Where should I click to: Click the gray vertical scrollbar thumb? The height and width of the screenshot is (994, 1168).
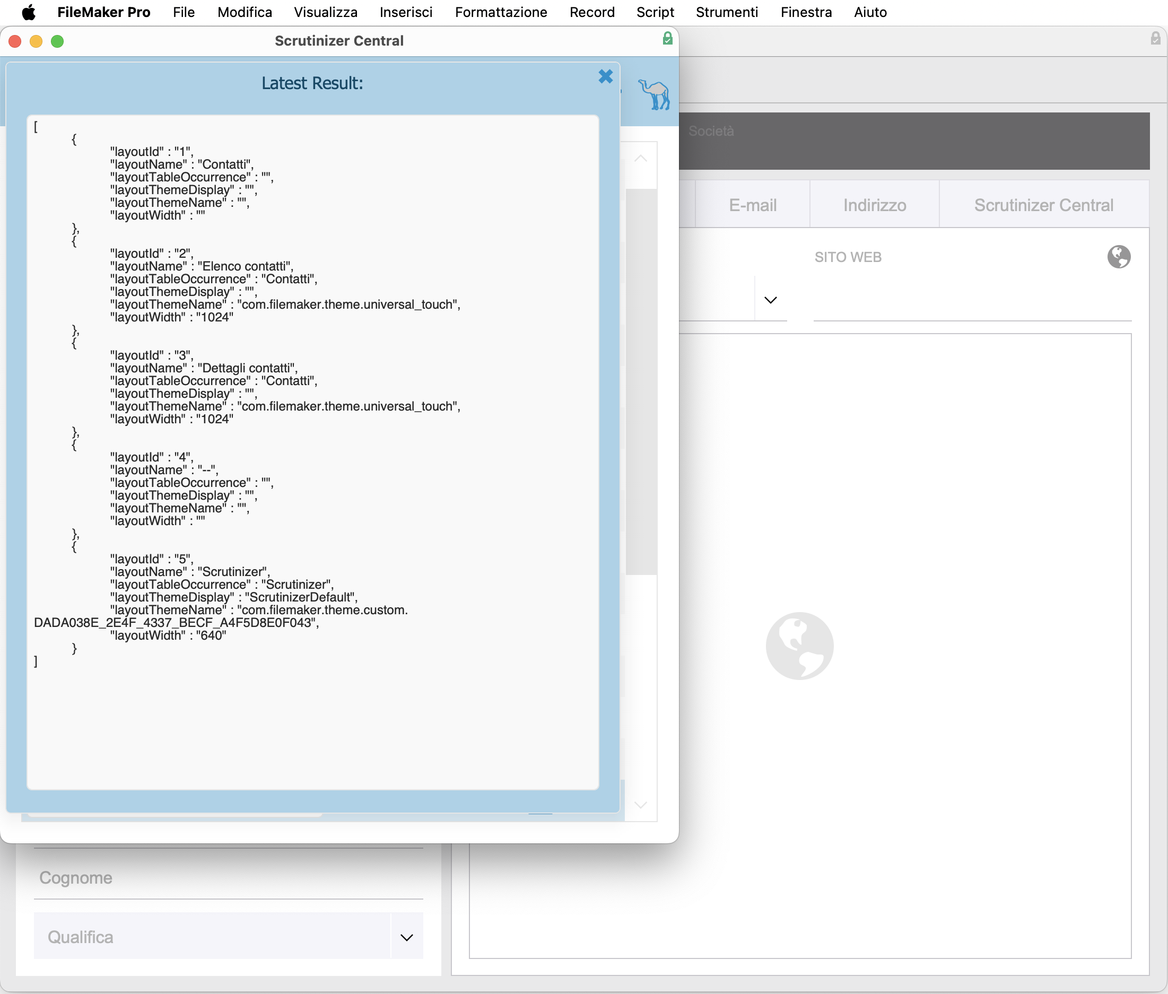click(x=641, y=381)
